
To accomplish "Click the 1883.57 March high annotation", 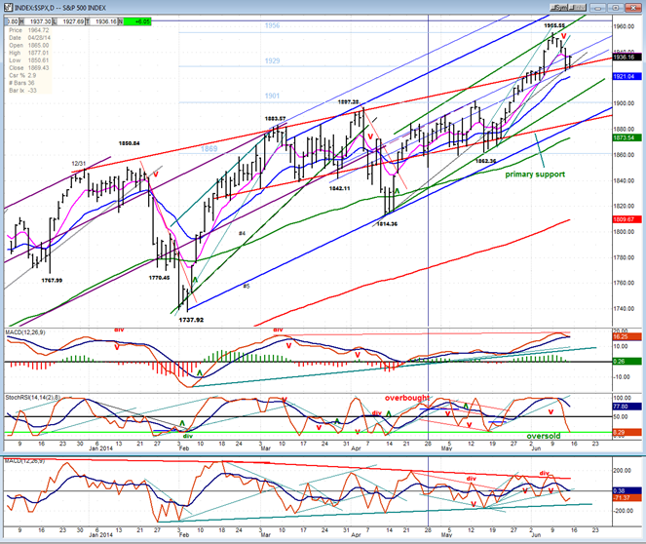I will (275, 119).
